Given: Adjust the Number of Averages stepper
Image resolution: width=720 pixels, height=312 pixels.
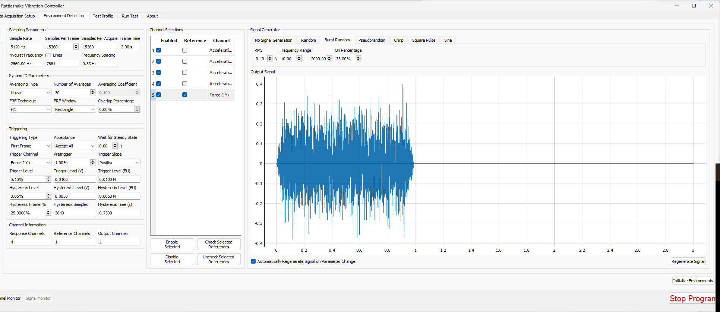Looking at the screenshot, I should coord(93,93).
